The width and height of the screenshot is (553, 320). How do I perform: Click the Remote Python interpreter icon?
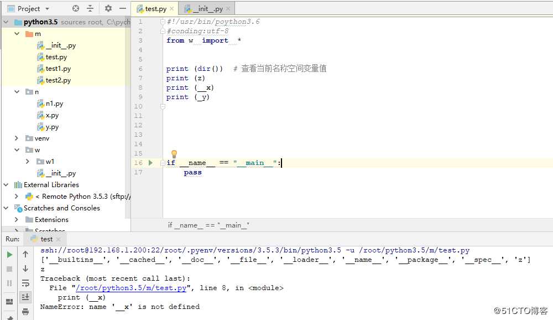pos(29,197)
